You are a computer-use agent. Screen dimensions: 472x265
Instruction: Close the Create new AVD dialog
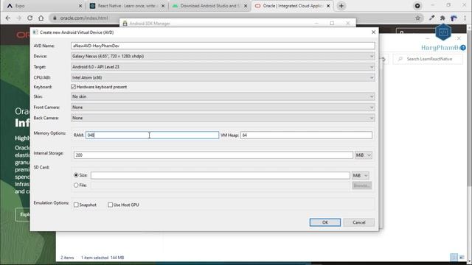373,32
